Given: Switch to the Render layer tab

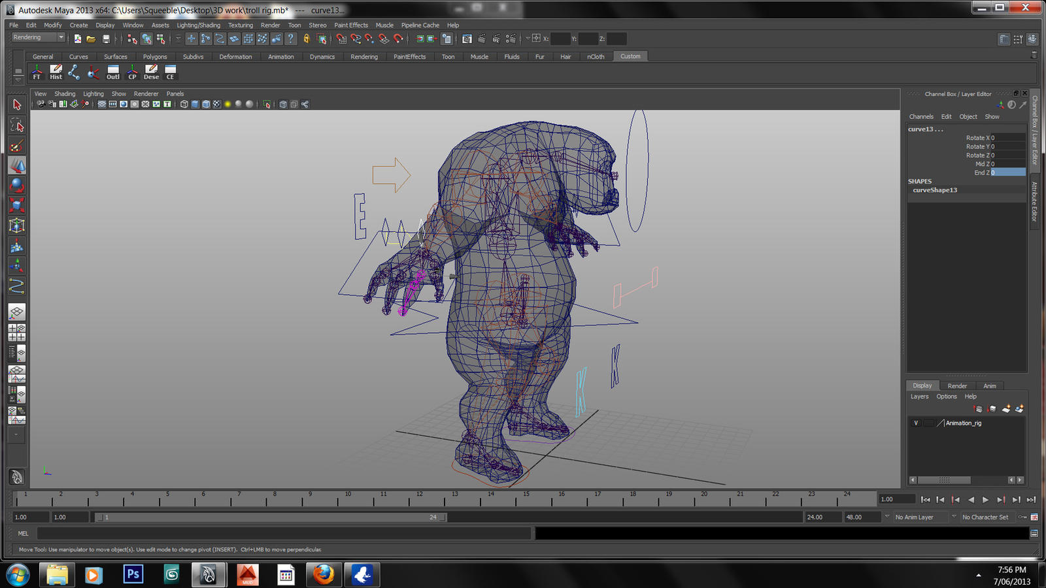Looking at the screenshot, I should click(957, 386).
